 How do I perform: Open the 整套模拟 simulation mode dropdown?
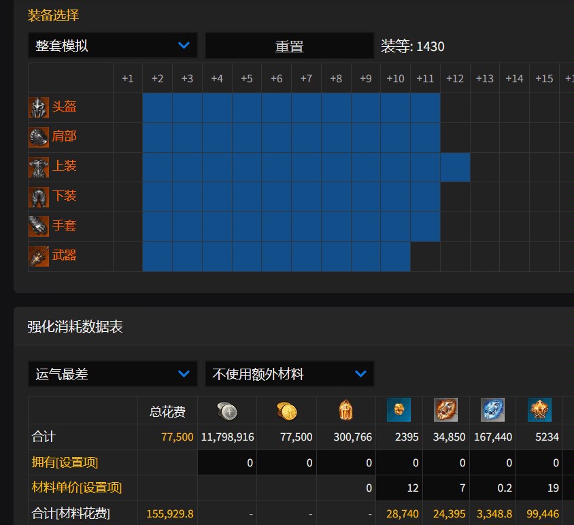(x=112, y=46)
